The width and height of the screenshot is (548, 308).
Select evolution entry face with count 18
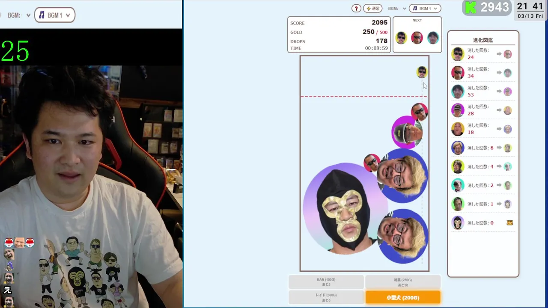click(x=458, y=129)
